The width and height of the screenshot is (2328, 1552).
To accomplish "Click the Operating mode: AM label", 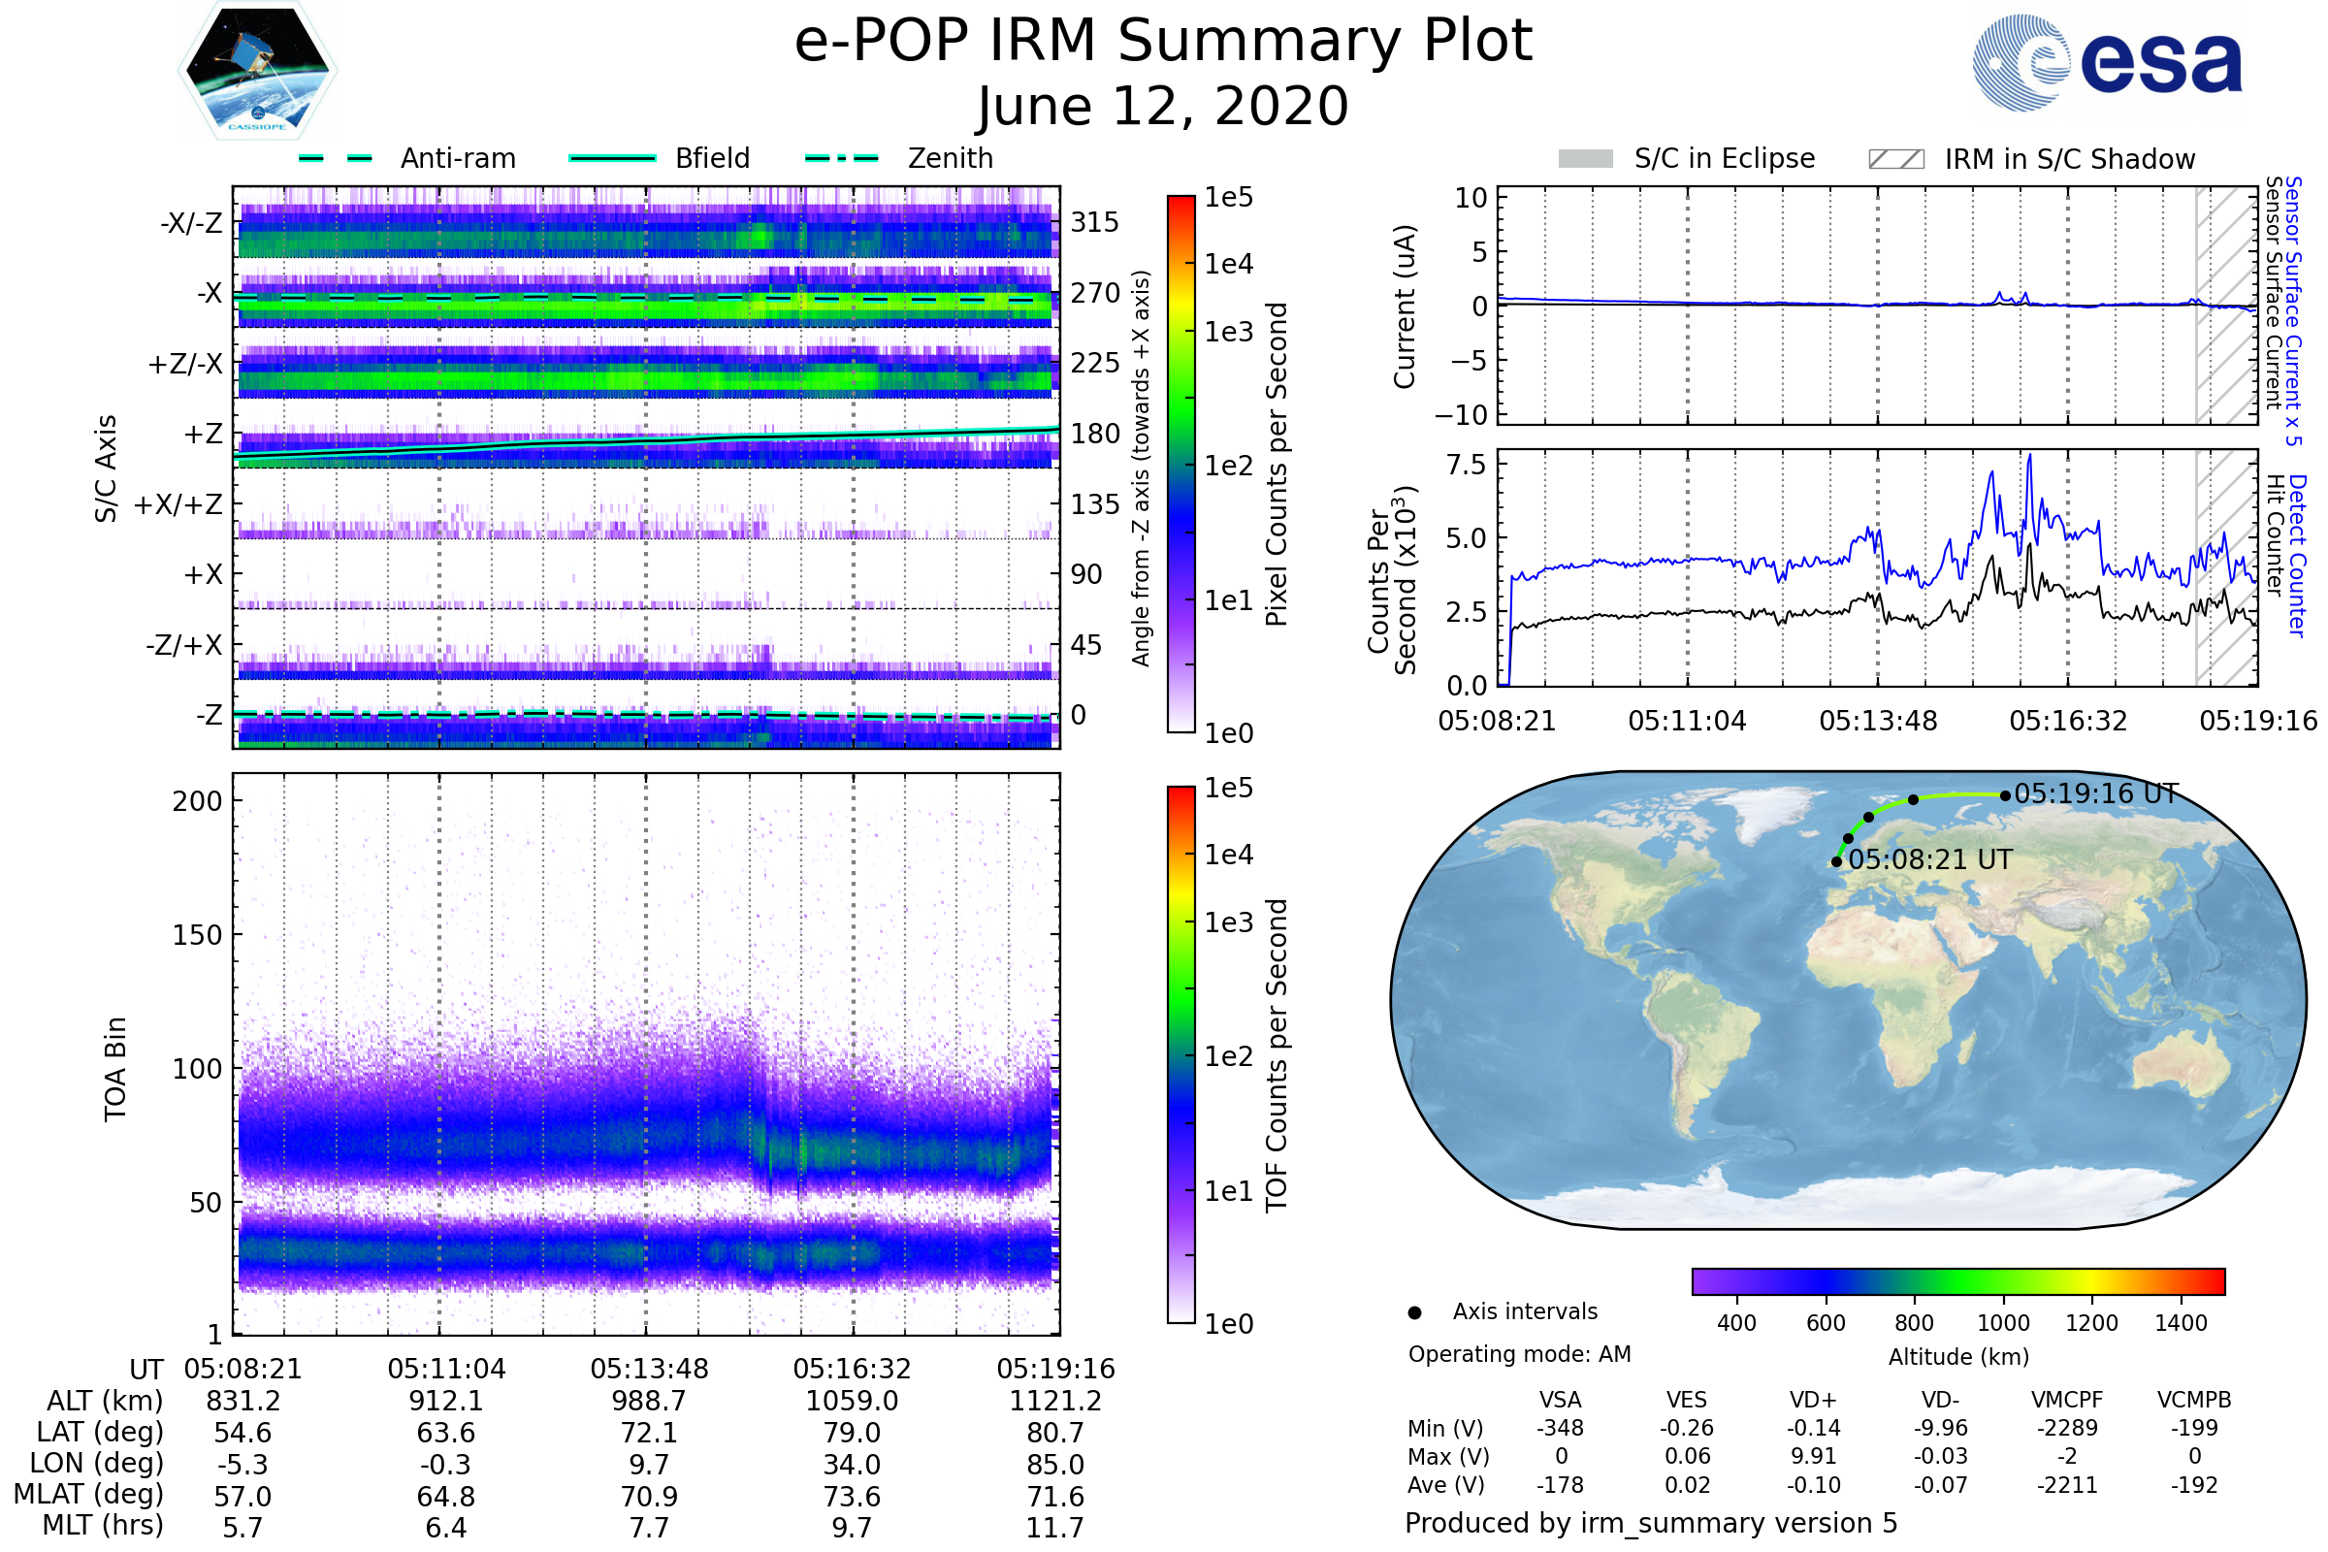I will 1519,1354.
